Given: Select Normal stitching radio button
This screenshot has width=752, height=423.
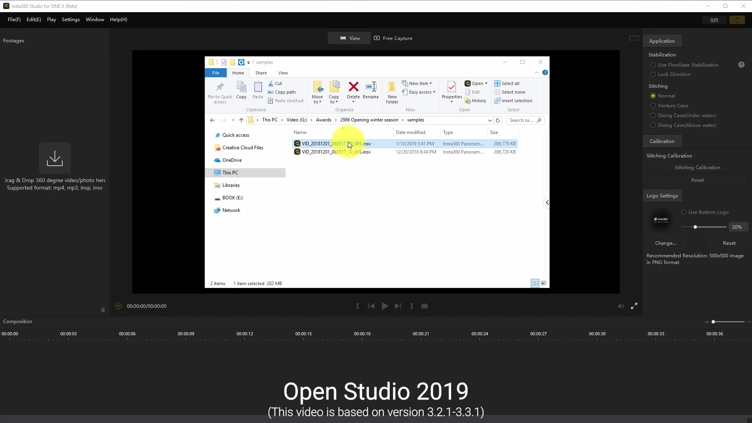Looking at the screenshot, I should [653, 96].
